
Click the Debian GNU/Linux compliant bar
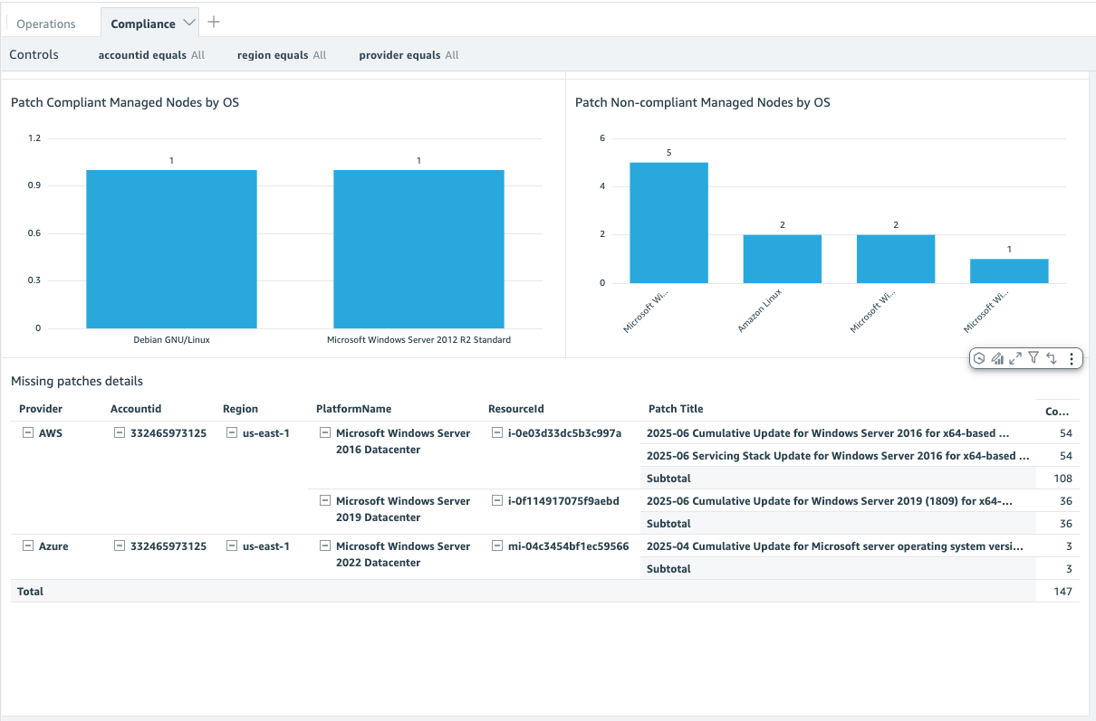tap(171, 249)
